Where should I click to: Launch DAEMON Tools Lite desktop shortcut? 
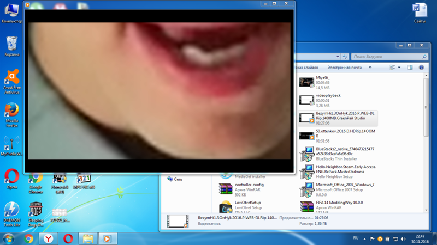point(11,215)
